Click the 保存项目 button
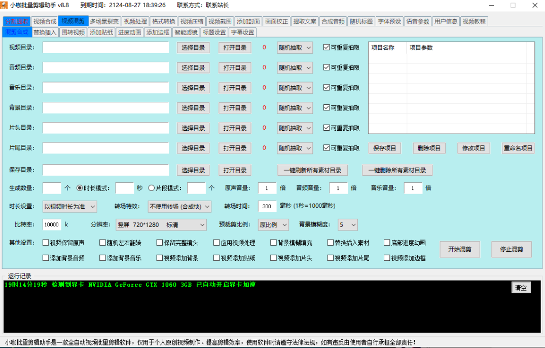 [384, 148]
